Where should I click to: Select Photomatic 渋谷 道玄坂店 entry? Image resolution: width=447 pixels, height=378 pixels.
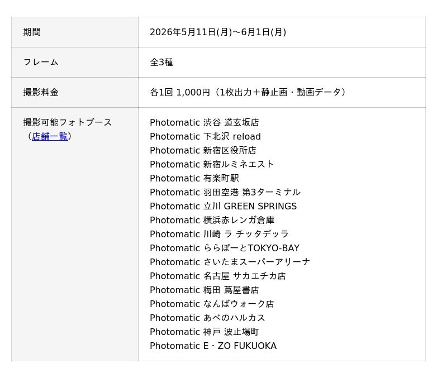205,122
